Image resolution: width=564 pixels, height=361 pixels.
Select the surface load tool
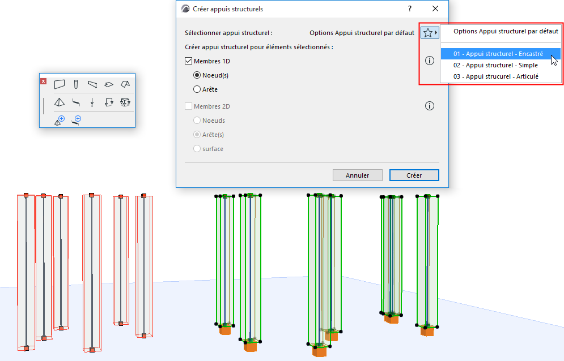[125, 102]
